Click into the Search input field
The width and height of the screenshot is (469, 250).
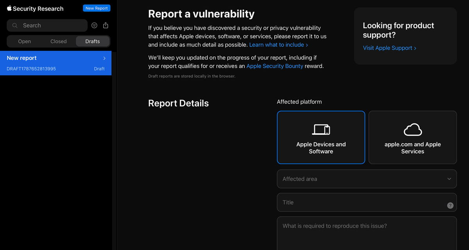click(47, 25)
